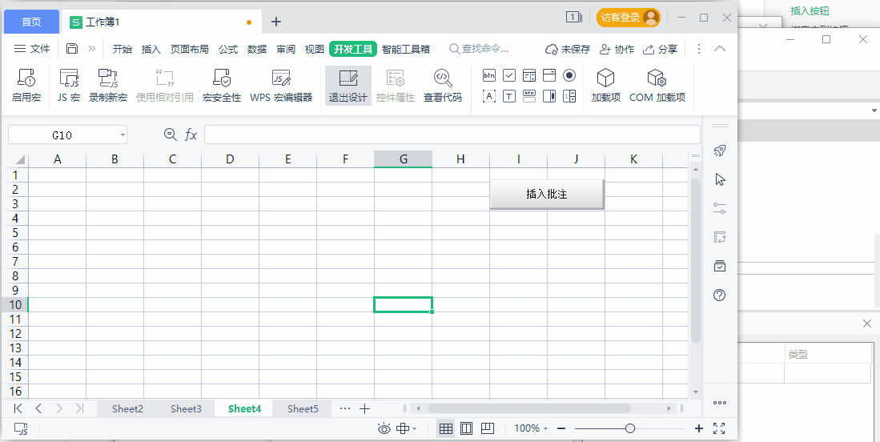Image resolution: width=880 pixels, height=442 pixels.
Task: Open the 智能工具箱 ribbon tab
Action: point(406,50)
